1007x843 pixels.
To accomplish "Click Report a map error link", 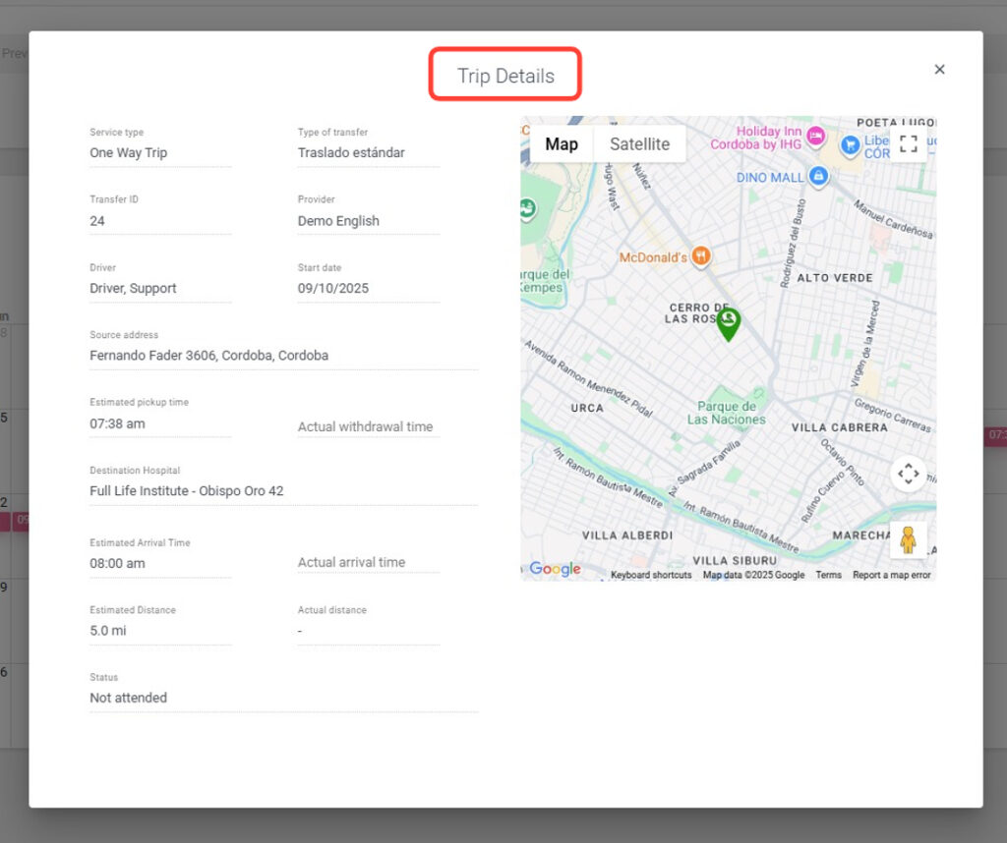I will [x=891, y=575].
